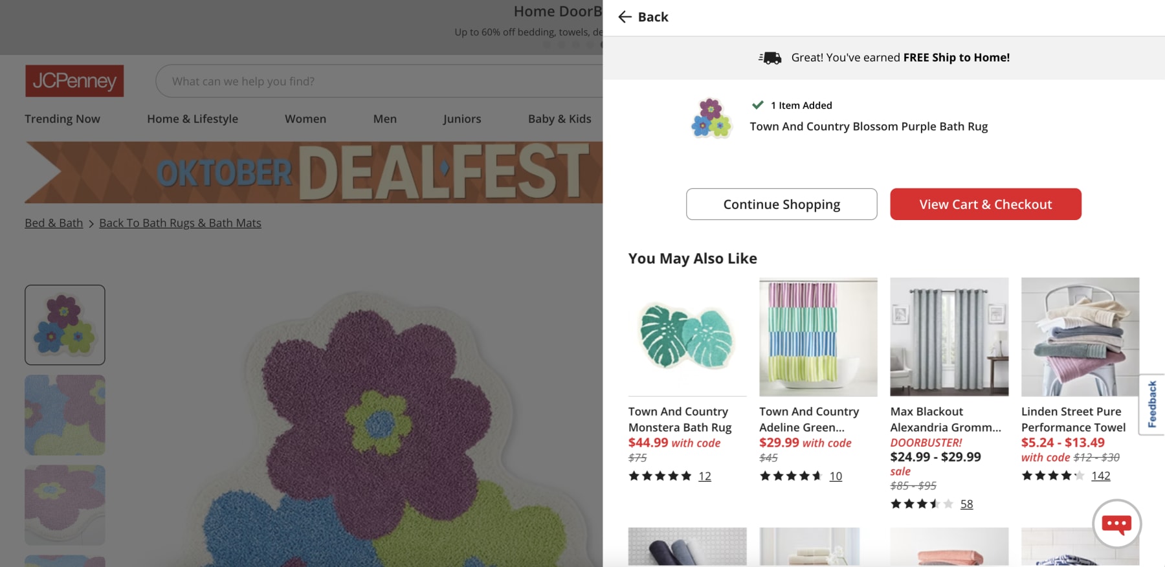The height and width of the screenshot is (567, 1165).
Task: Open Linden Street Performance Towel image
Action: click(1080, 337)
